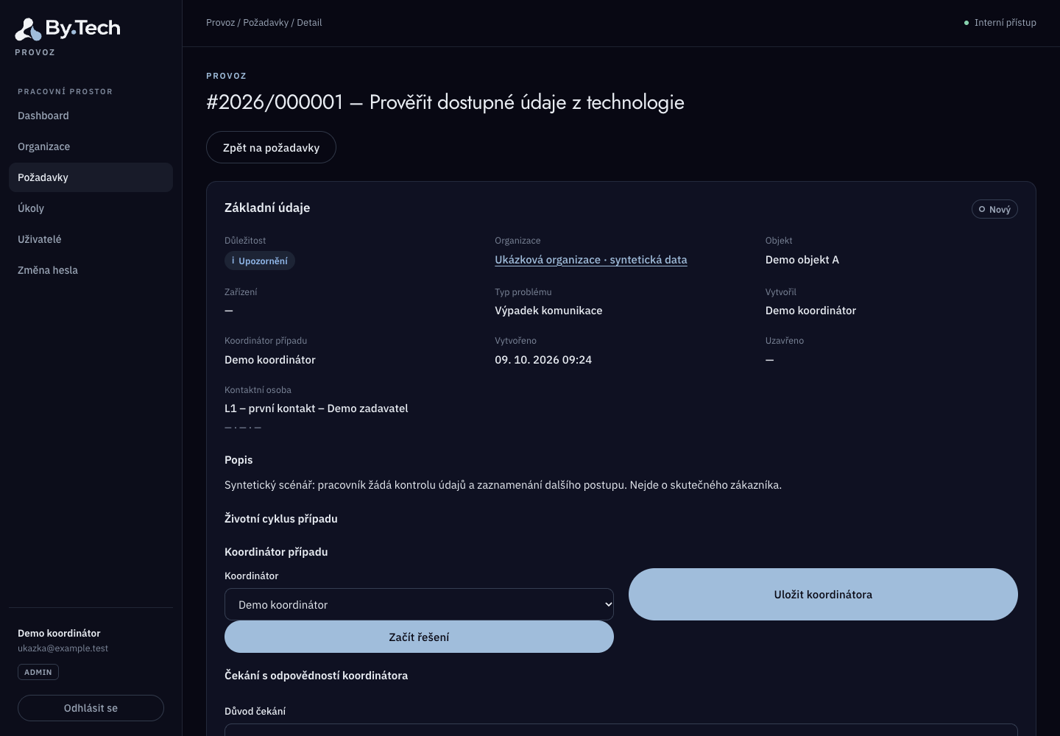Select Požadavky in the sidebar
This screenshot has width=1060, height=736.
(x=91, y=177)
